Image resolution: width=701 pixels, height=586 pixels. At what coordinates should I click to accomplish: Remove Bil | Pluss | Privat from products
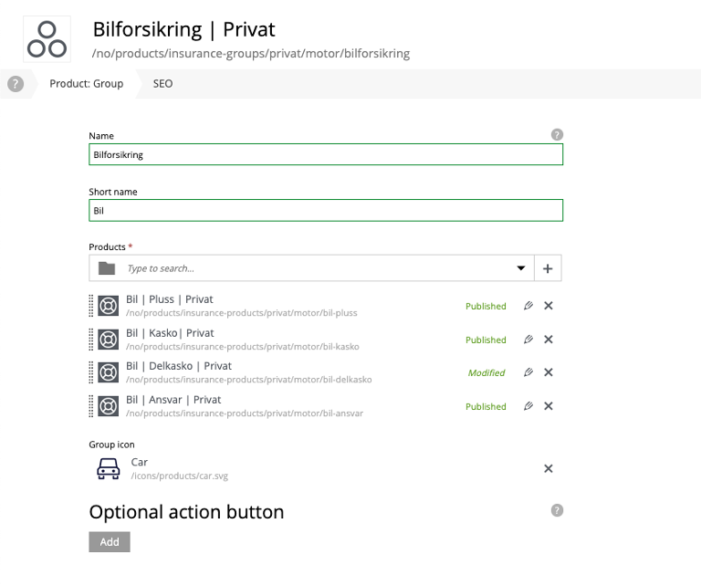[548, 306]
